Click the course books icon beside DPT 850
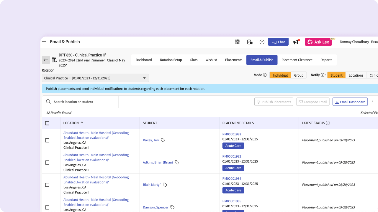Viewport: 378px width, 212px height. (54, 60)
